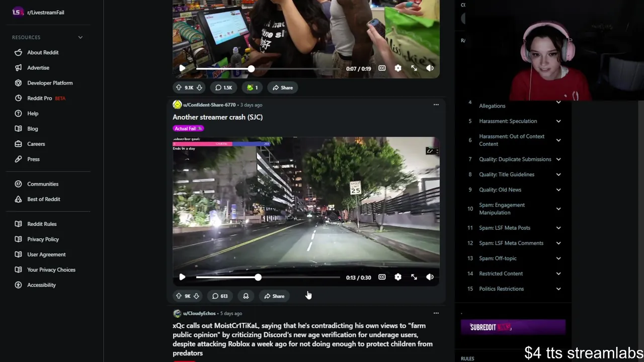Upvote the Another streamer crash post
The width and height of the screenshot is (644, 362).
click(x=179, y=296)
